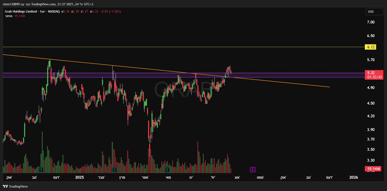Image resolution: width=387 pixels, height=191 pixels.
Task: Click the אפר' month label on time axis
Action: coord(145,177)
